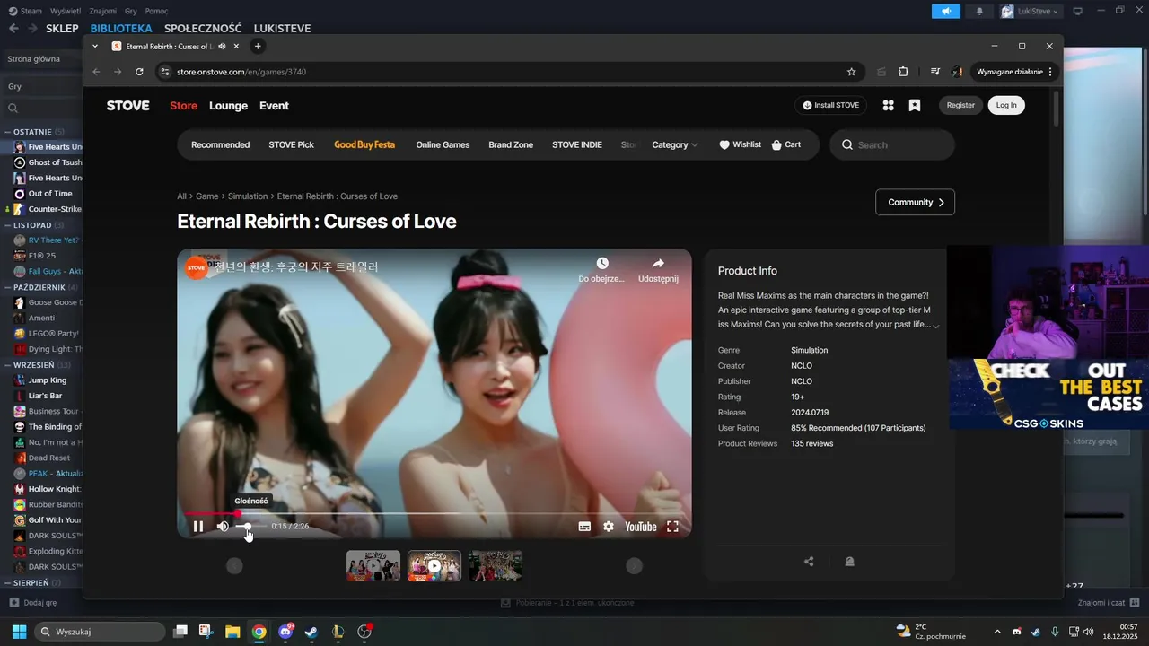1149x646 pixels.
Task: Click the bookmark icon in the STOVE header
Action: (915, 105)
